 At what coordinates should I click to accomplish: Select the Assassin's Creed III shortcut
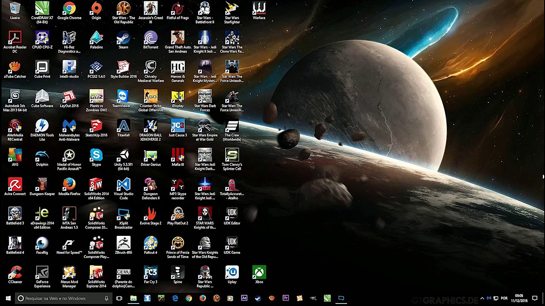tap(150, 13)
